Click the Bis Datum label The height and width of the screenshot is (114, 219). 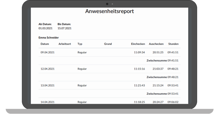click(x=64, y=24)
